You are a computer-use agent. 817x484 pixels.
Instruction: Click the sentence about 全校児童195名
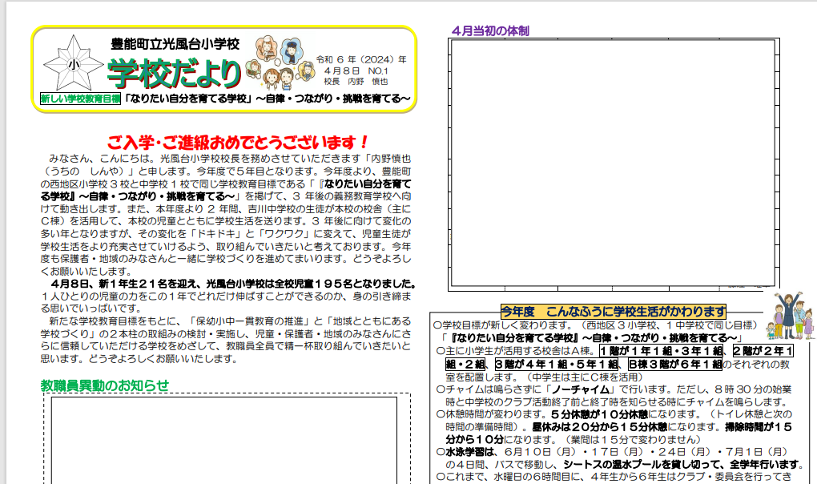click(x=232, y=284)
